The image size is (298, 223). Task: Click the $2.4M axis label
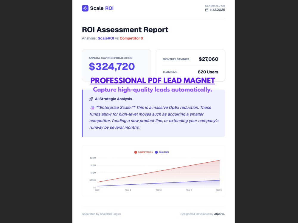tap(93, 158)
